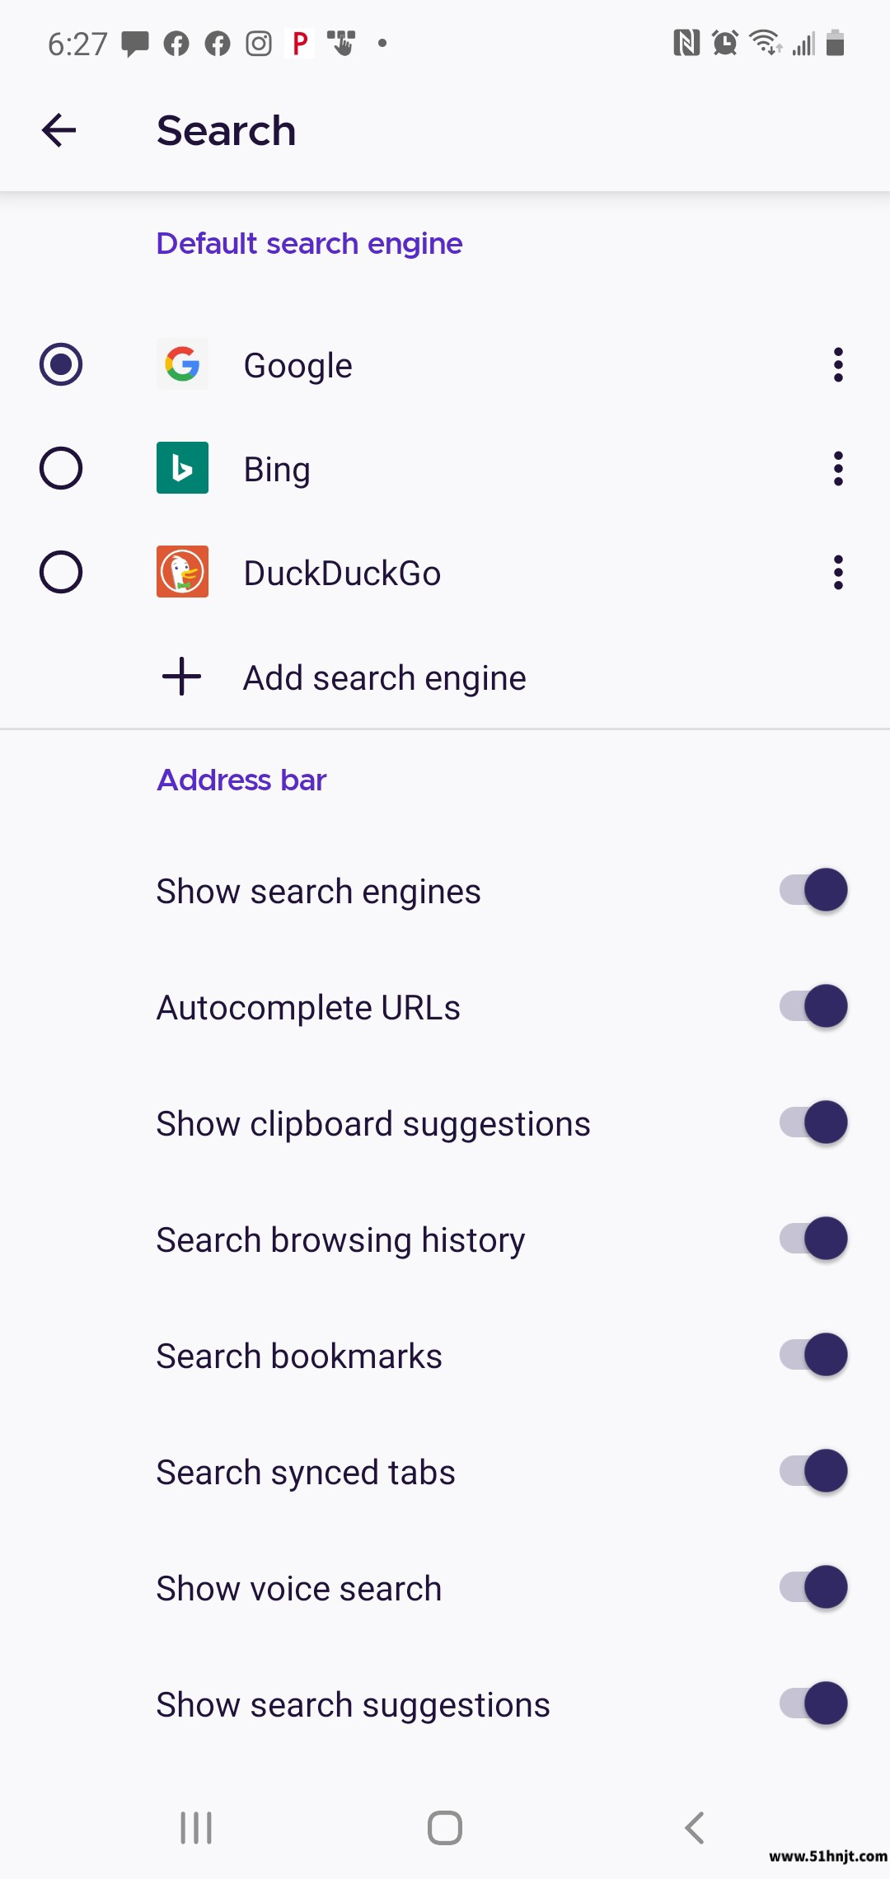The height and width of the screenshot is (1879, 890).
Task: Select DuckDuckGo radio button as default
Action: coord(61,572)
